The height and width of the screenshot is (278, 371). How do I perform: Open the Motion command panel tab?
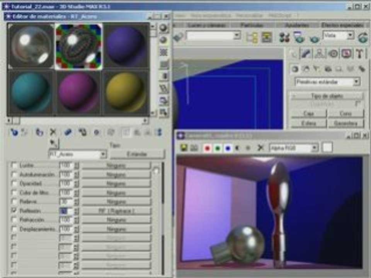tap(334, 54)
